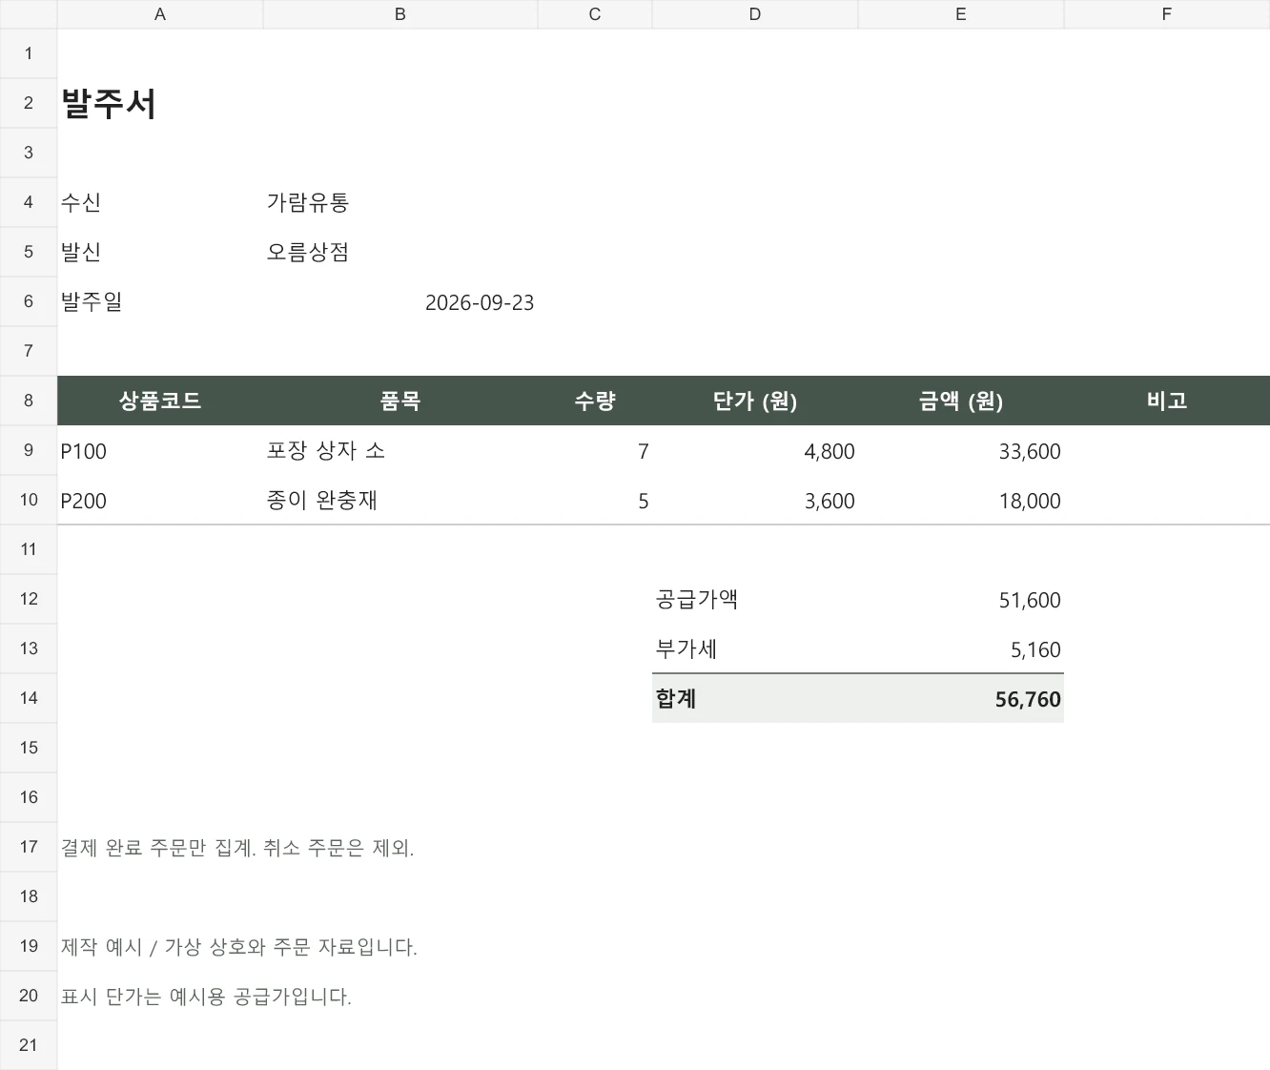Select row 9 header

[x=29, y=450]
